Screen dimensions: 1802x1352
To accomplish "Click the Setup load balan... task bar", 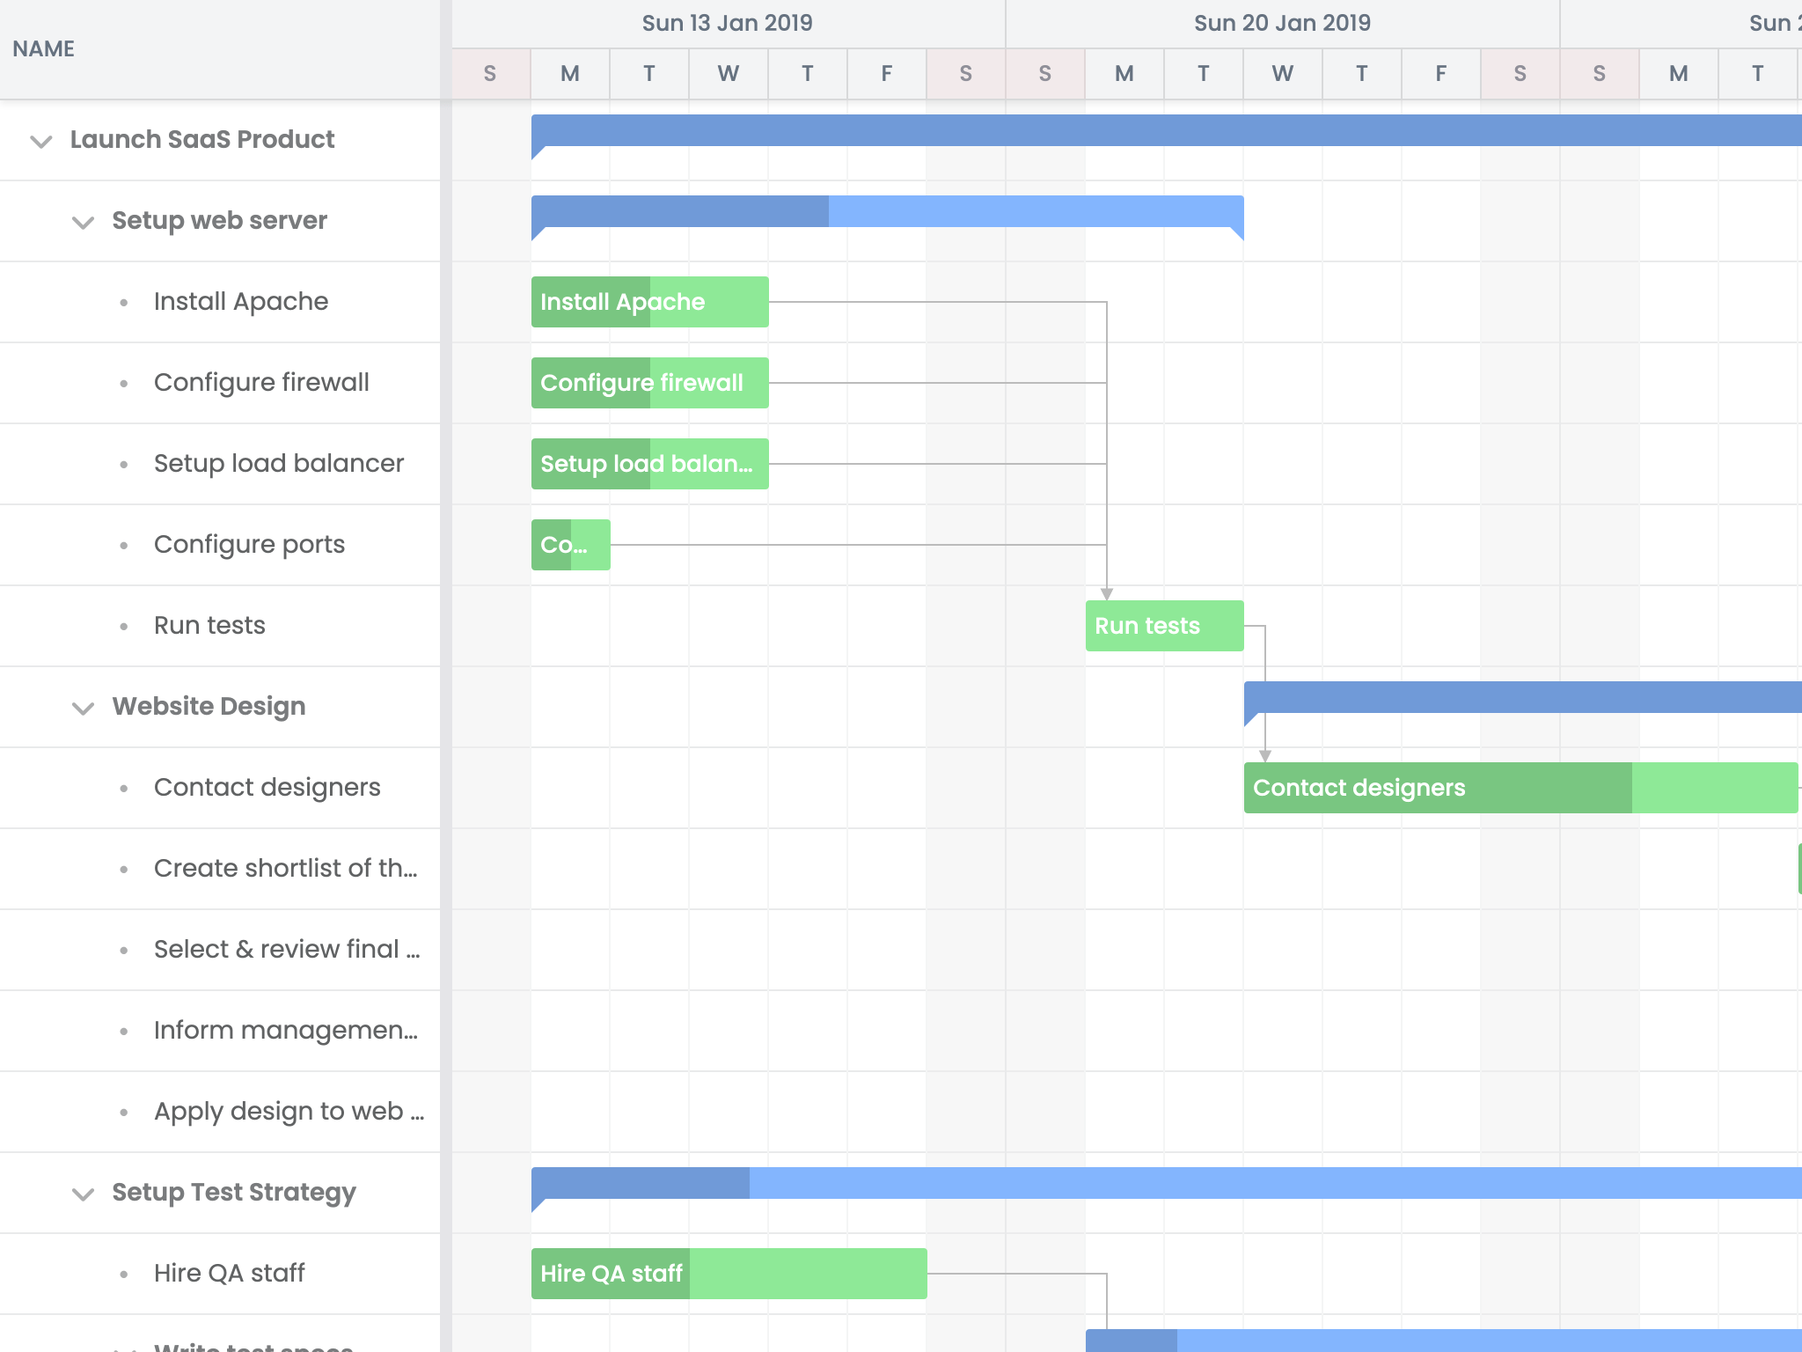I will 650,464.
